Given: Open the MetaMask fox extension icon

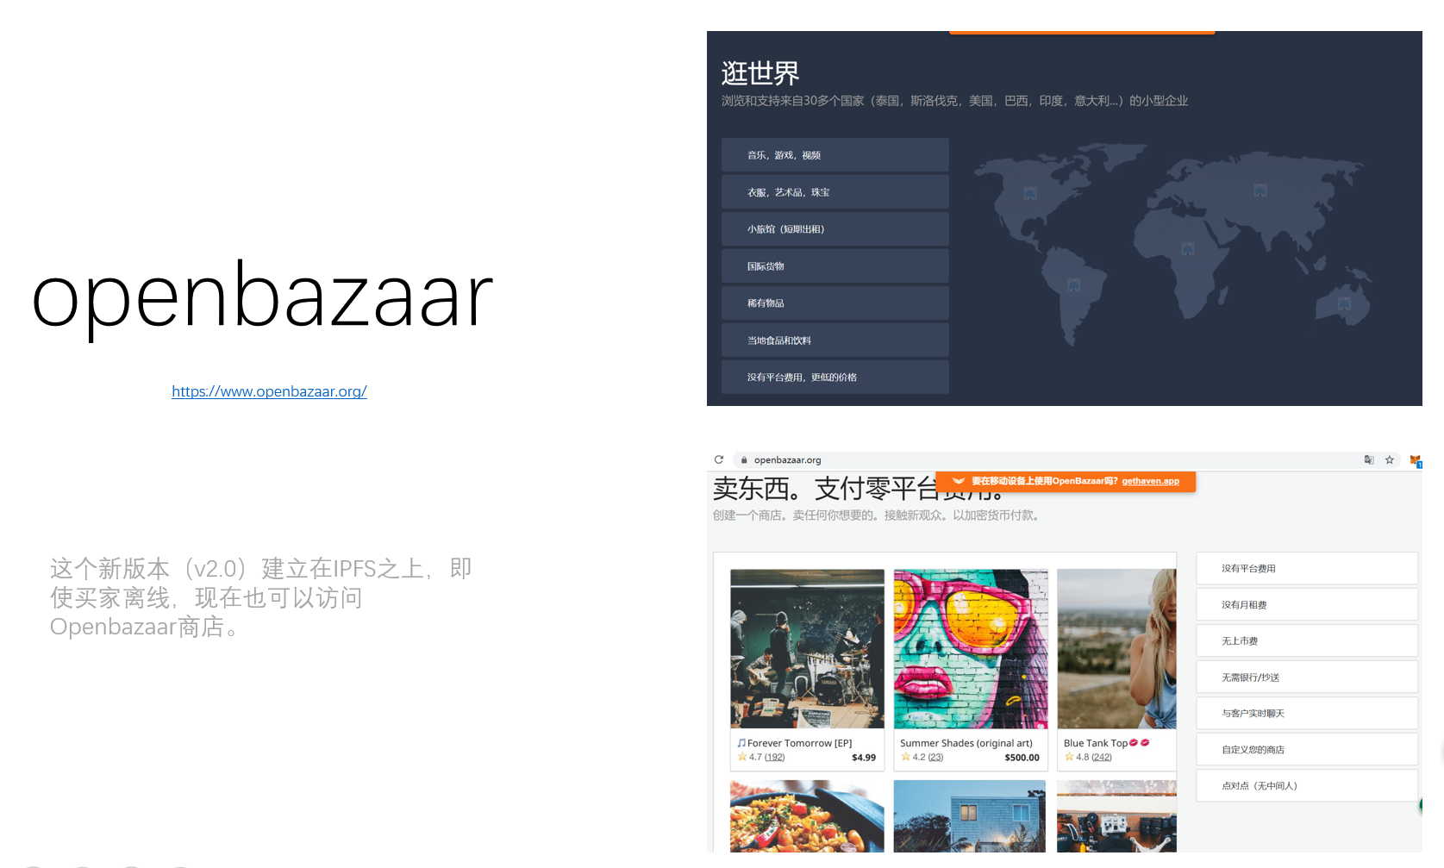Looking at the screenshot, I should tap(1415, 460).
